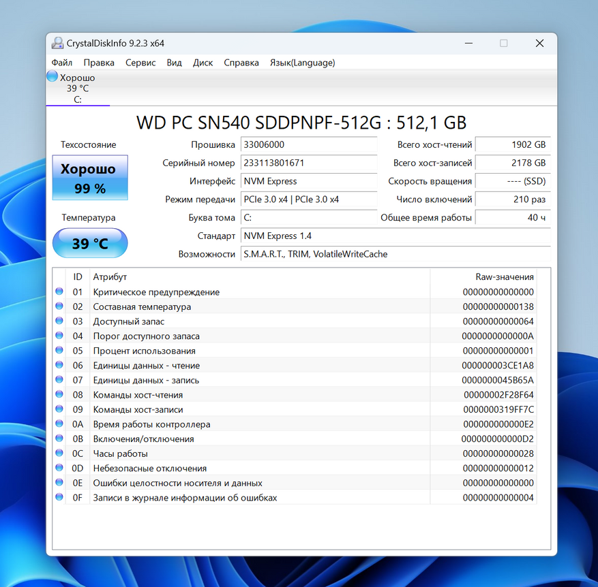Click status dot for Небезопасные отключения row
598x587 pixels.
[59, 467]
